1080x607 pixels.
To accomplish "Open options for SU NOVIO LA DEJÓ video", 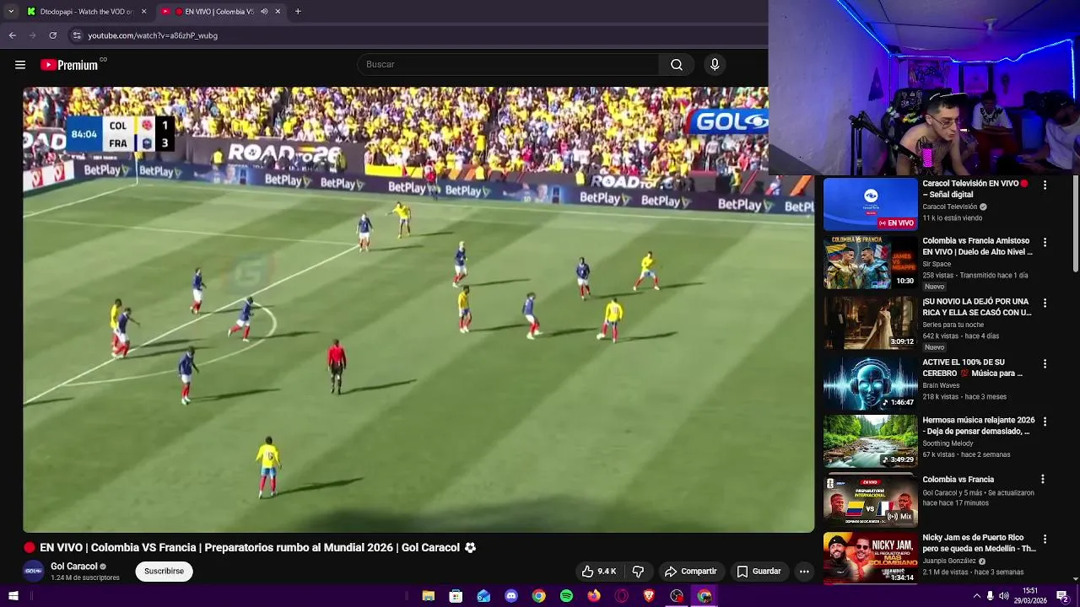I will 1045,303.
